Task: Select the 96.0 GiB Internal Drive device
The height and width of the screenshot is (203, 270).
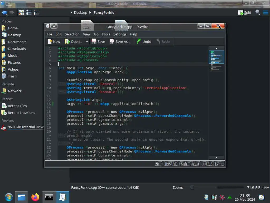Action: pos(22,127)
